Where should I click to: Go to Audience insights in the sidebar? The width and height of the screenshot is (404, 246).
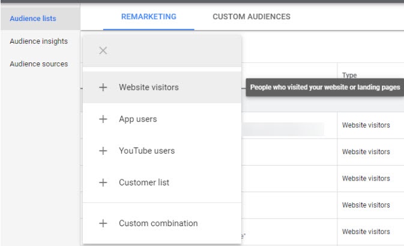pos(38,41)
